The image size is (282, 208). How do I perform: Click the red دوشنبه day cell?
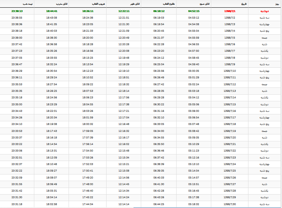coord(264,11)
